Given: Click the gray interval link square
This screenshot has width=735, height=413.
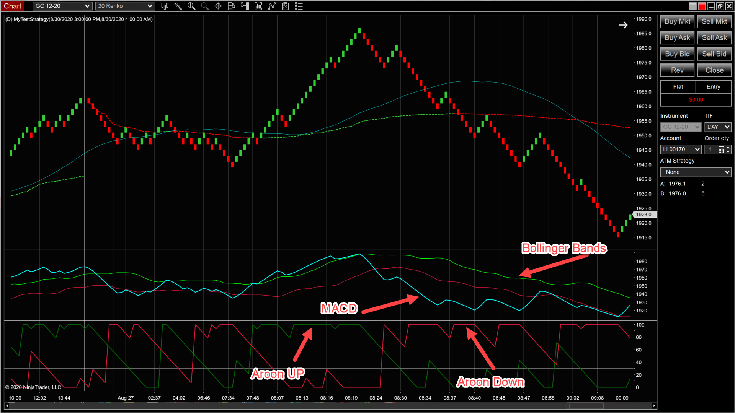Looking at the screenshot, I should (x=693, y=6).
